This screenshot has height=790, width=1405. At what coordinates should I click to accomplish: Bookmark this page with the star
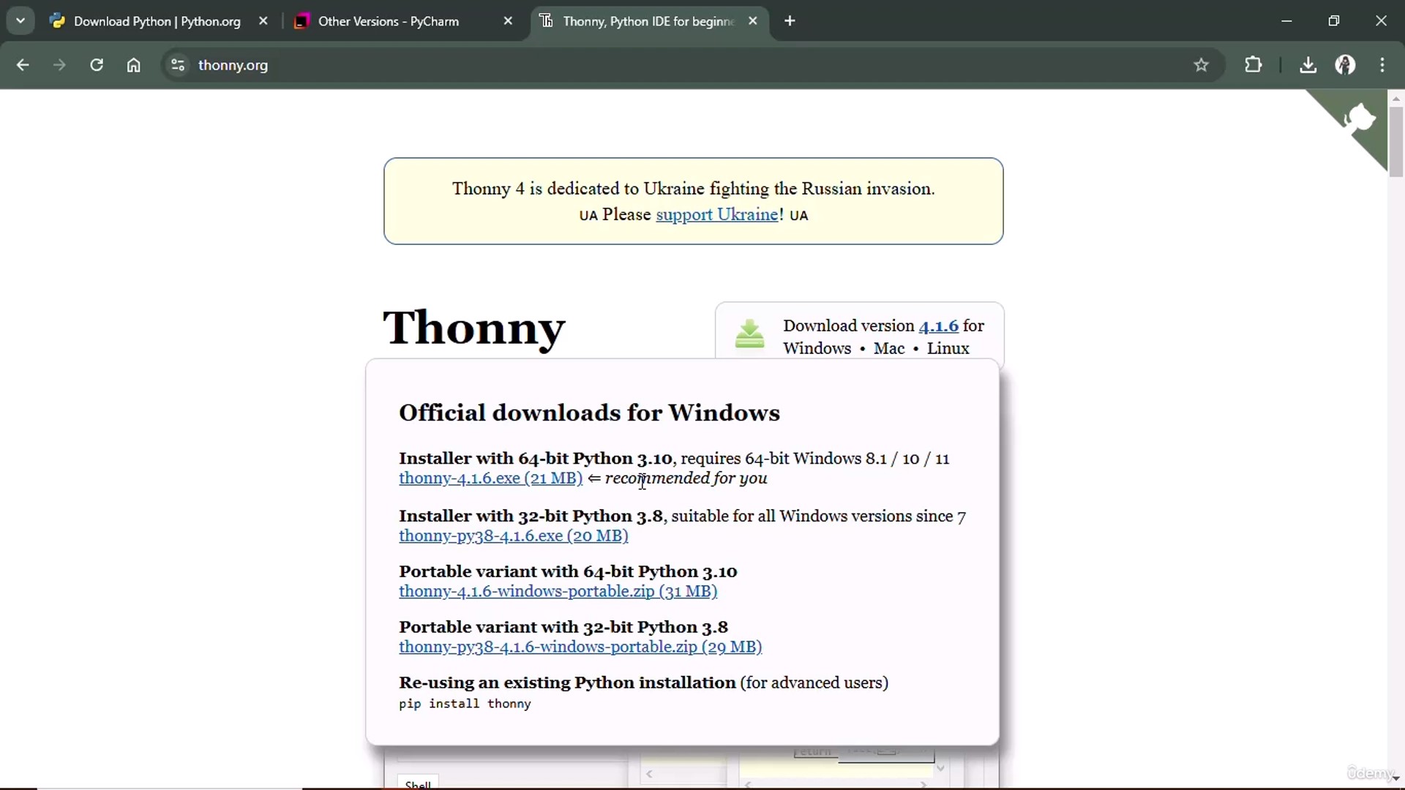click(x=1201, y=65)
